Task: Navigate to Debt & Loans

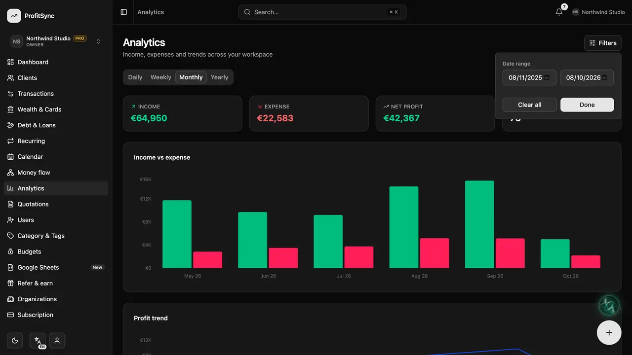Action: (x=56, y=125)
